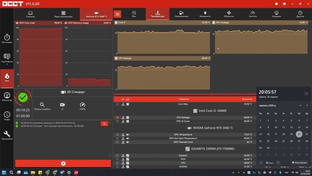Viewport: 312px width, 176px height.
Task: Open File Explorer from taskbar
Action: tap(33, 173)
